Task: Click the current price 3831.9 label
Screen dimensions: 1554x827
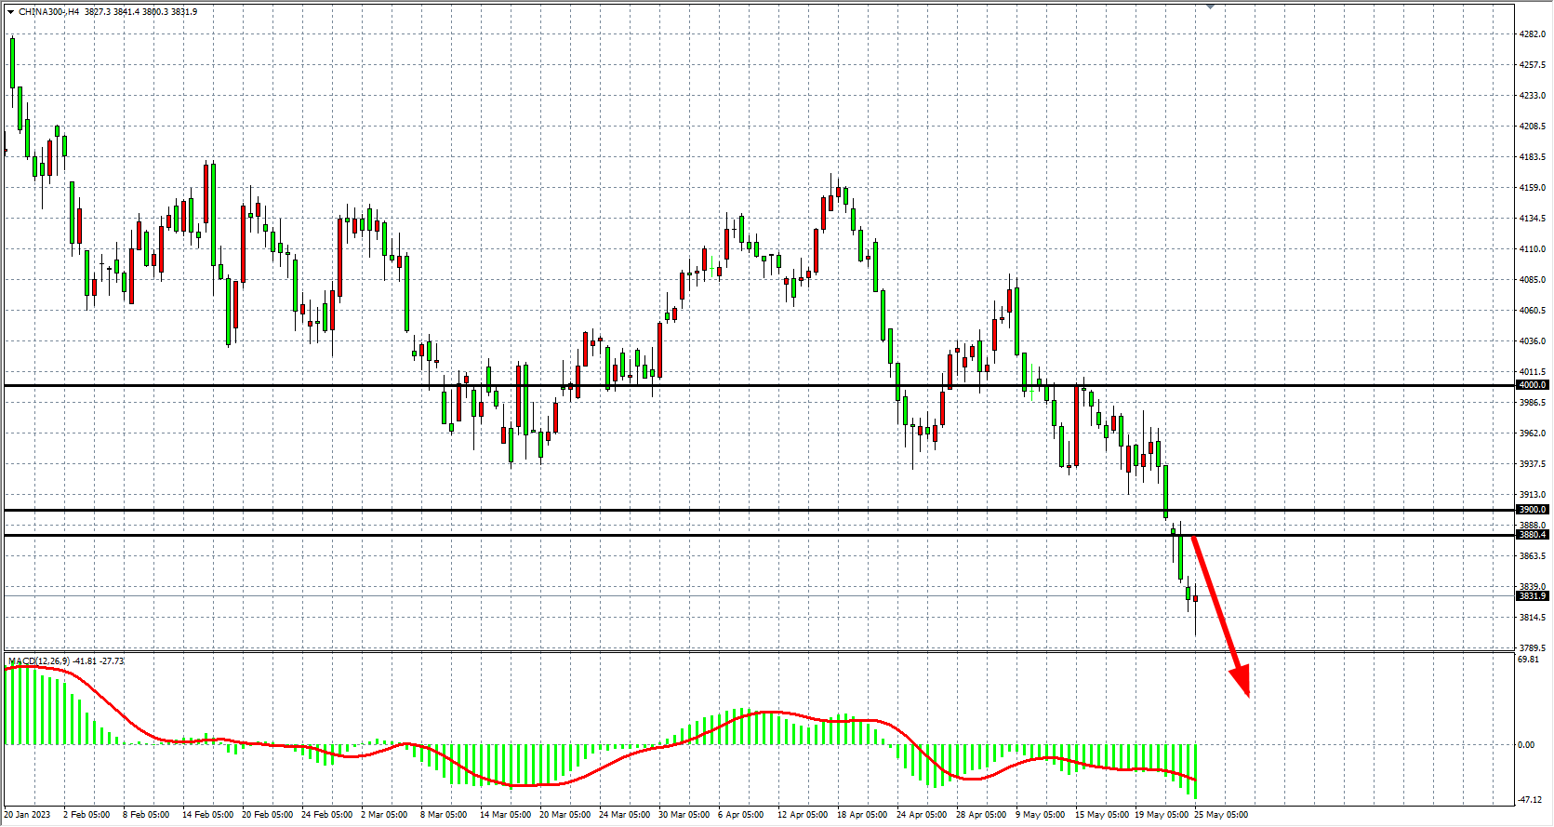Action: (1532, 595)
